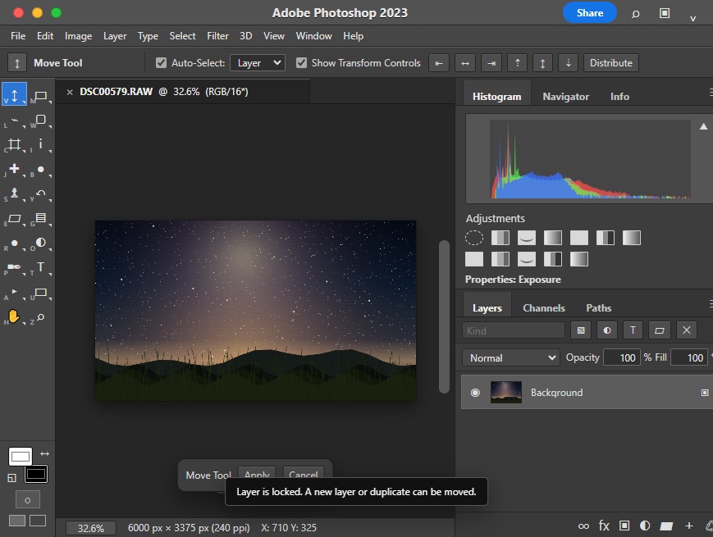Select the Gradient tool (G)
713x537 pixels.
pyautogui.click(x=40, y=217)
